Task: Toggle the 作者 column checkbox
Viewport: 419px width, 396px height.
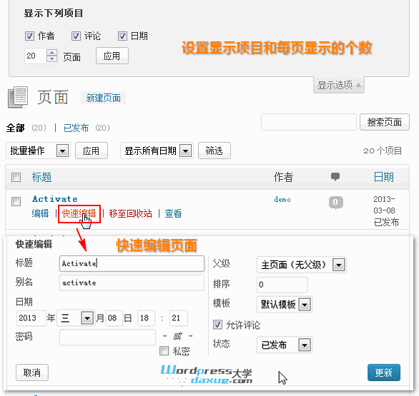Action: click(x=29, y=36)
